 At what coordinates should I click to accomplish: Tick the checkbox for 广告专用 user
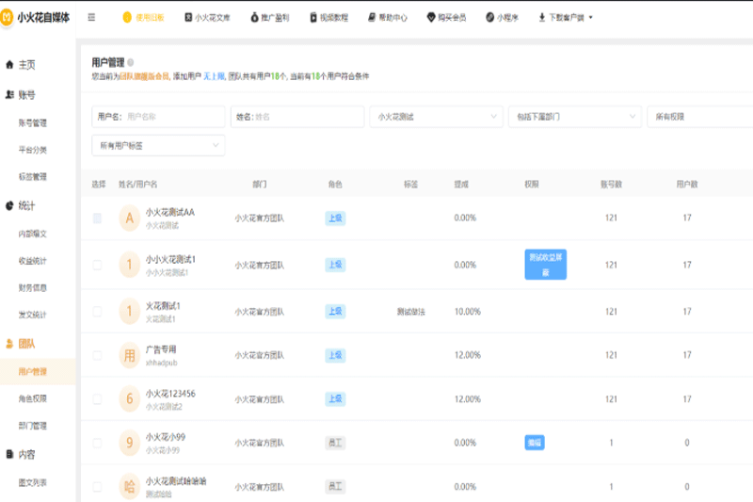click(x=97, y=355)
